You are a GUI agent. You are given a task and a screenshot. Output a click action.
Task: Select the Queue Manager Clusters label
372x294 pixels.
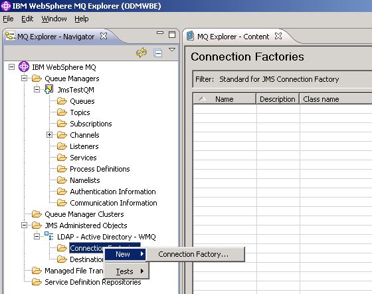point(84,214)
